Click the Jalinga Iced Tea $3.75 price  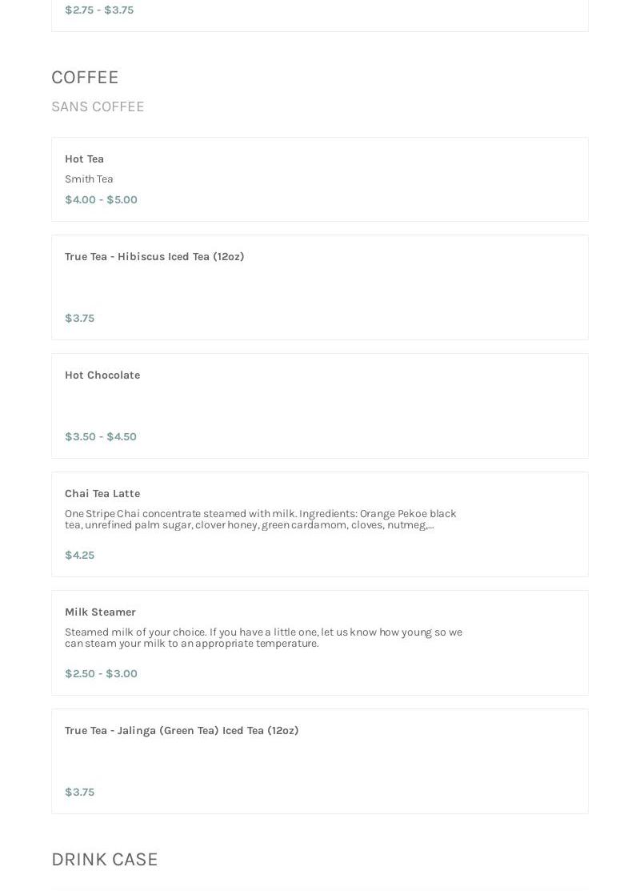pos(79,792)
